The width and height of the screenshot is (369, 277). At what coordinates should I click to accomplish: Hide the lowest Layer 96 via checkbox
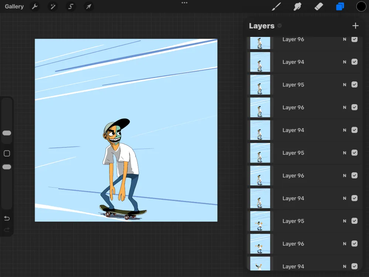pos(354,243)
